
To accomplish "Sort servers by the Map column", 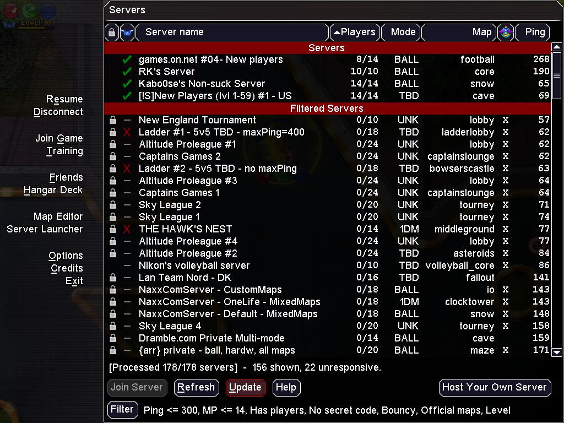I will click(x=459, y=32).
